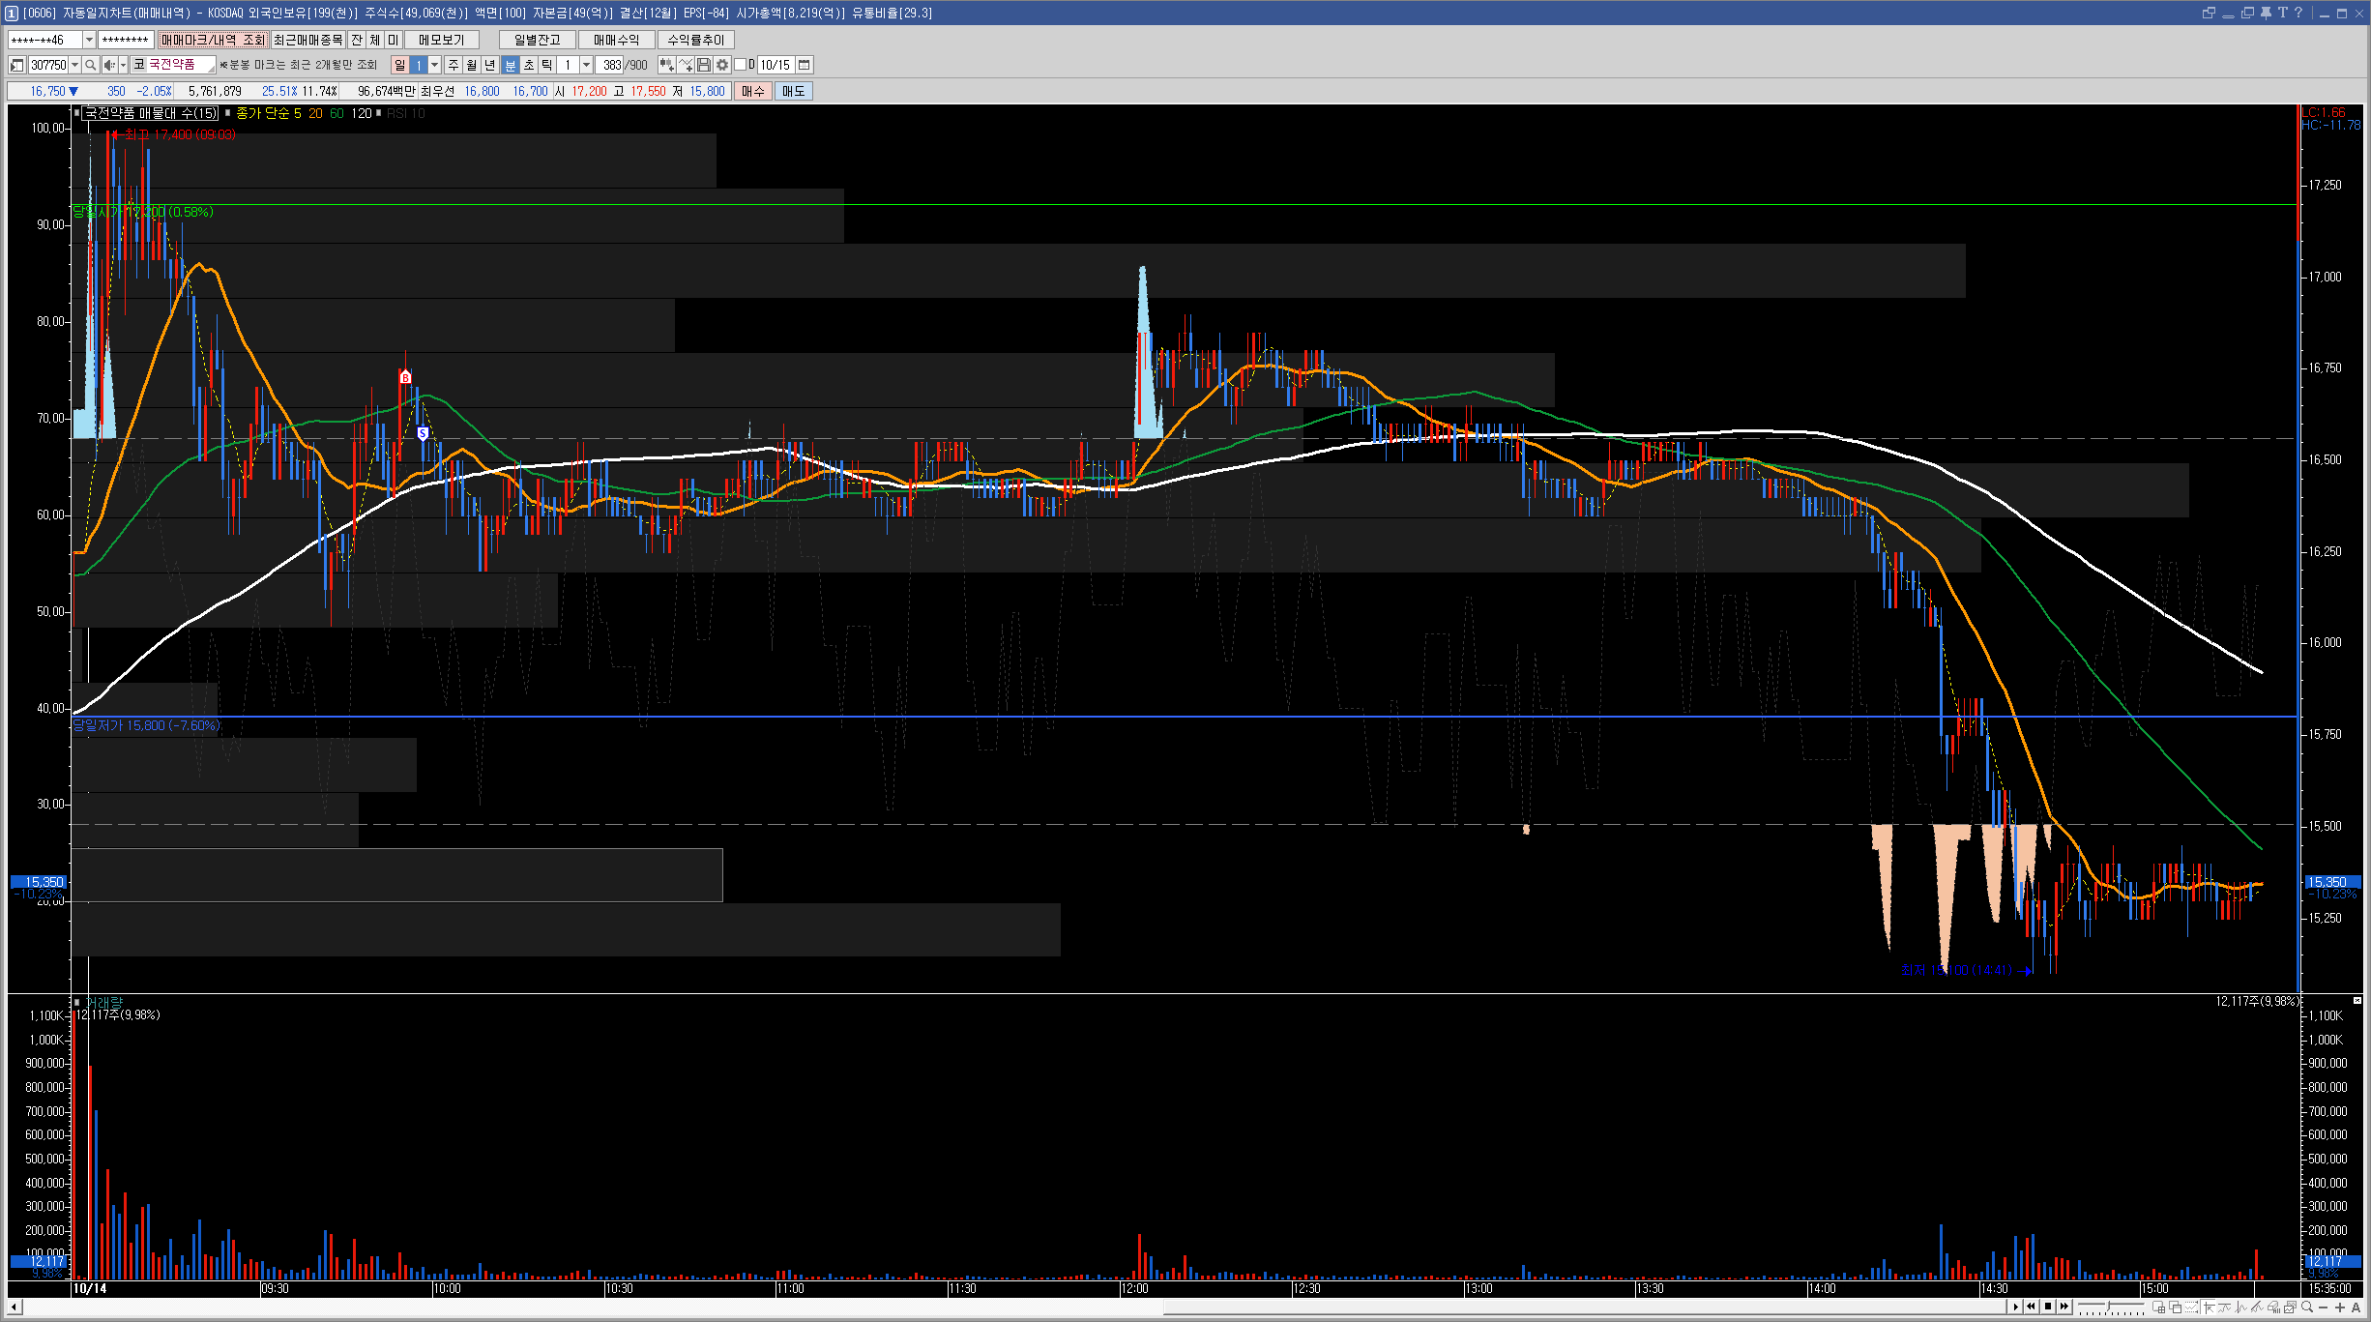Expand the account number dropdown

pos(89,40)
